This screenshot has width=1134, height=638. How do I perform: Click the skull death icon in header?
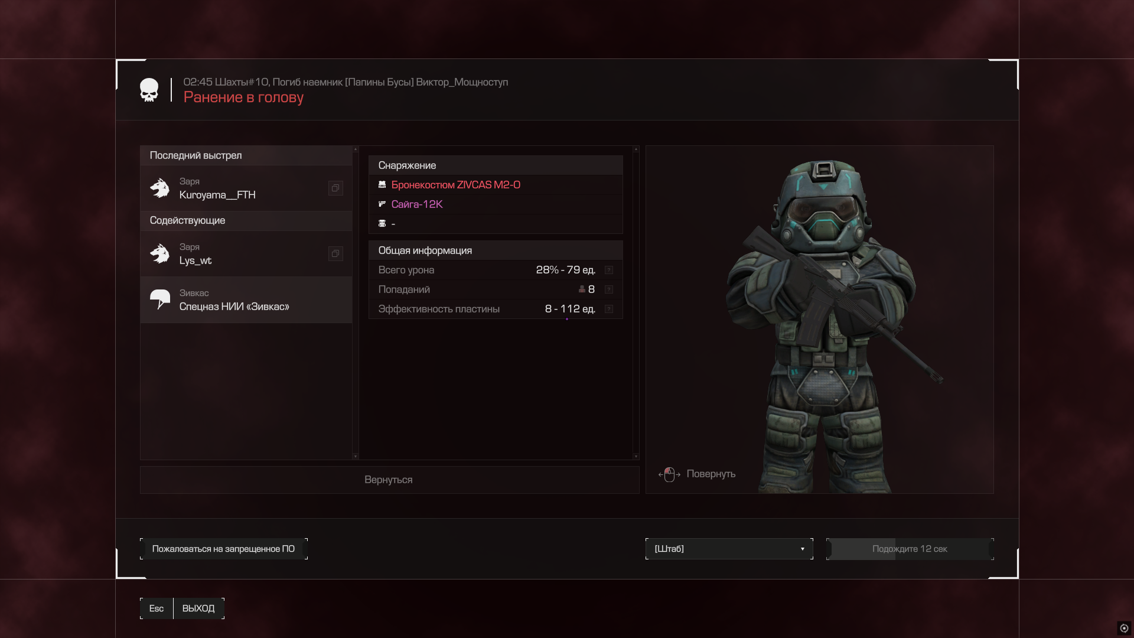(149, 90)
